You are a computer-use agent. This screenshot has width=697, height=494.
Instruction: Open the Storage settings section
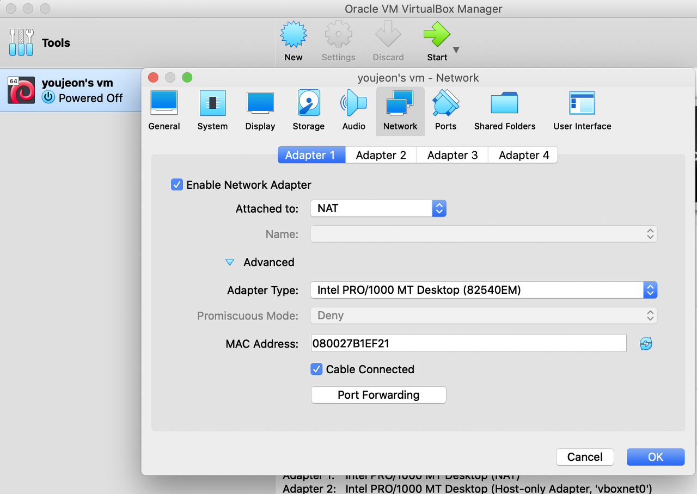309,111
